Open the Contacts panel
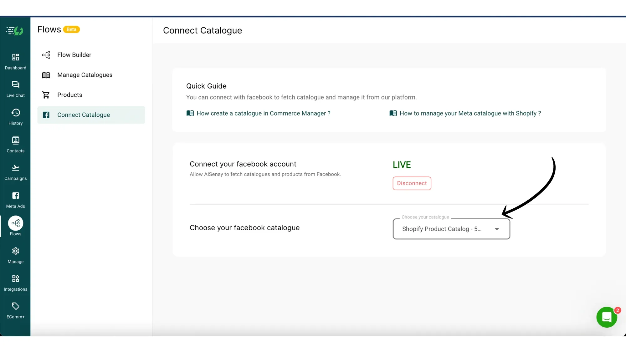This screenshot has width=626, height=352. pos(15,144)
